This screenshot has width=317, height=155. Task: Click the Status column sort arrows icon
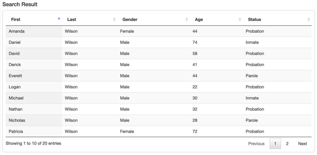pos(308,19)
